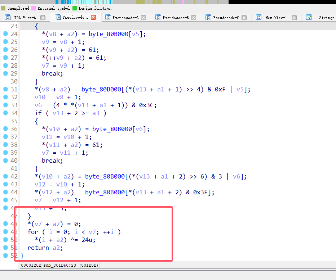The image size is (336, 280).
Task: Click the Pseudocode-A tab icon
Action: click(109, 17)
